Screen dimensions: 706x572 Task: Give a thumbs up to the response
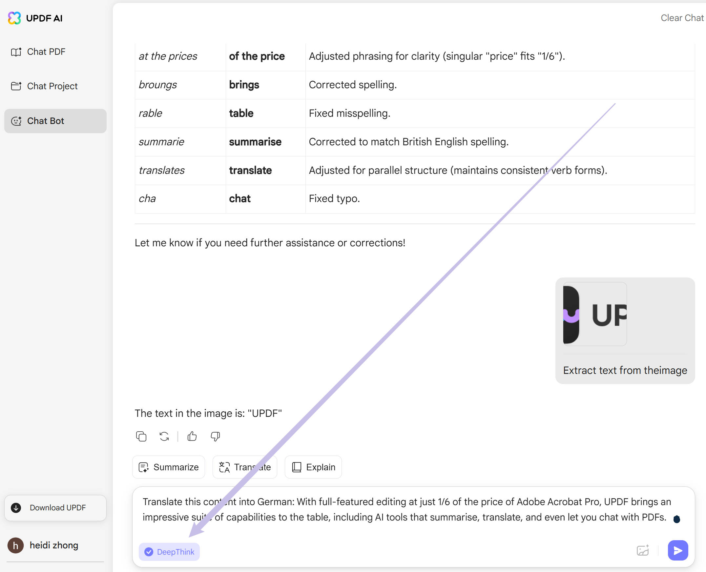click(x=192, y=437)
